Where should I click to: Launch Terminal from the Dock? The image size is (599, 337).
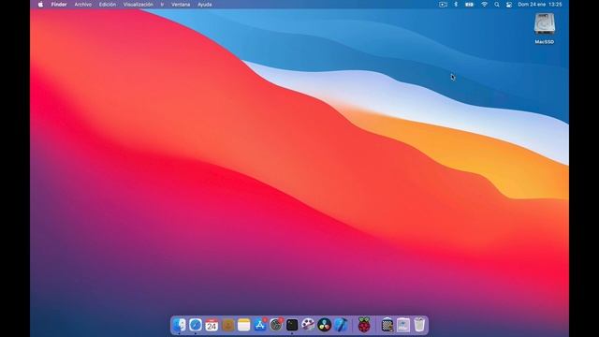point(292,325)
